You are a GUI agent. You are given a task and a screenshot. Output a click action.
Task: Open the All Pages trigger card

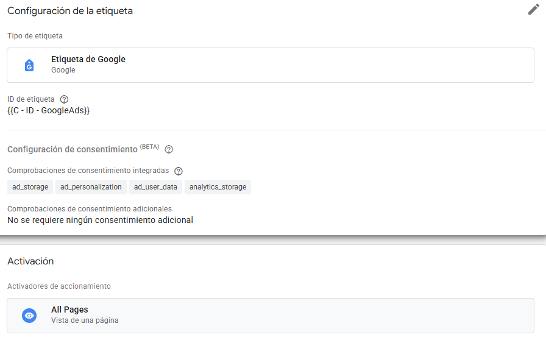tap(270, 316)
